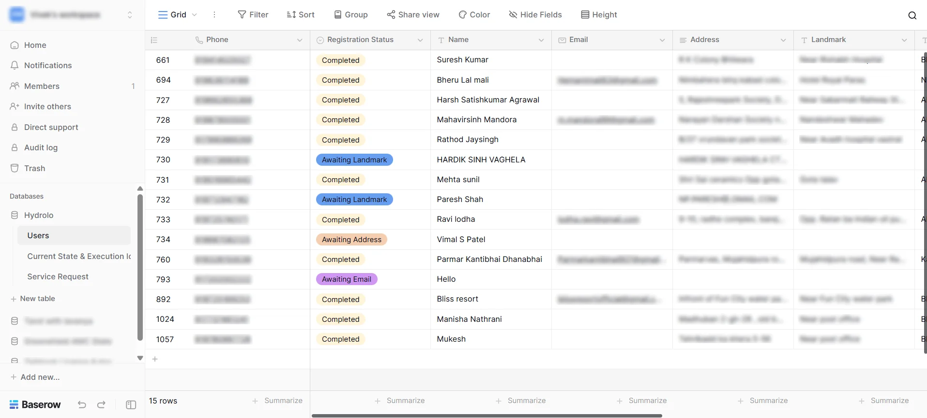Click the search magnifier icon
This screenshot has height=418, width=927.
(912, 15)
